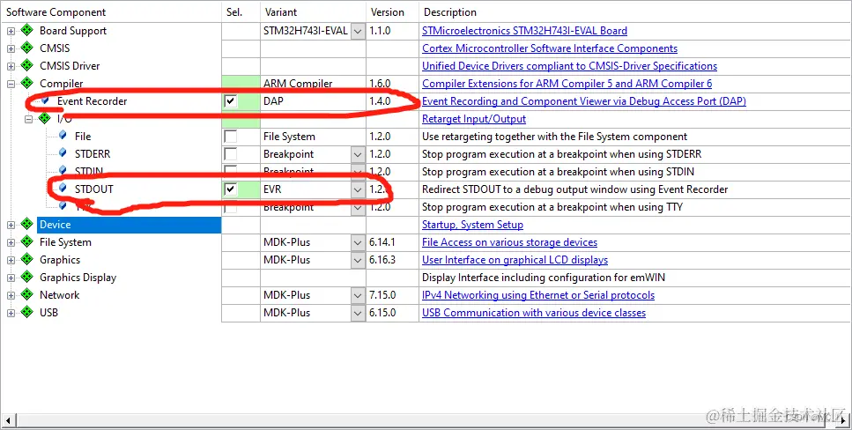Open Event Recording and Component Viewer link
Image resolution: width=852 pixels, height=430 pixels.
(584, 101)
